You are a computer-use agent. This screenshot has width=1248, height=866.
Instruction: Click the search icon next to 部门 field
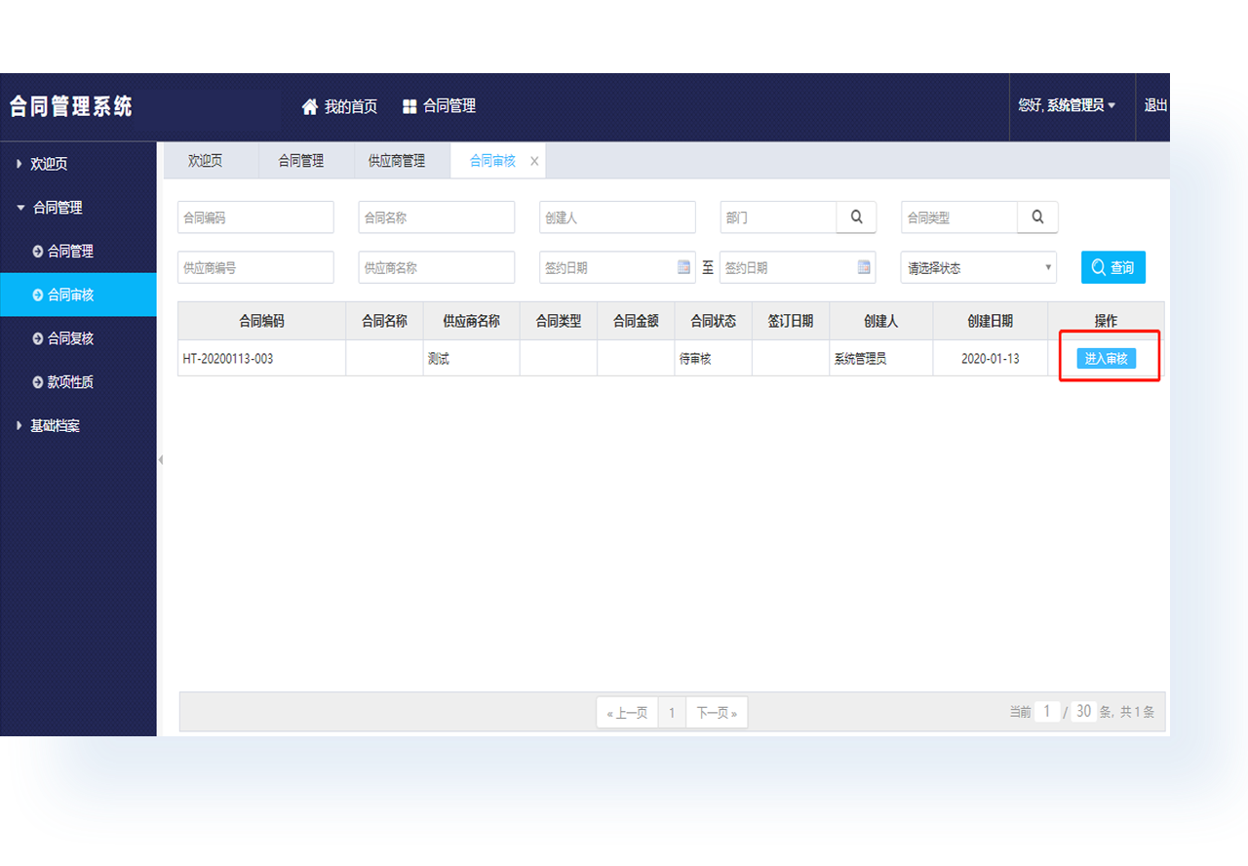pyautogui.click(x=856, y=217)
